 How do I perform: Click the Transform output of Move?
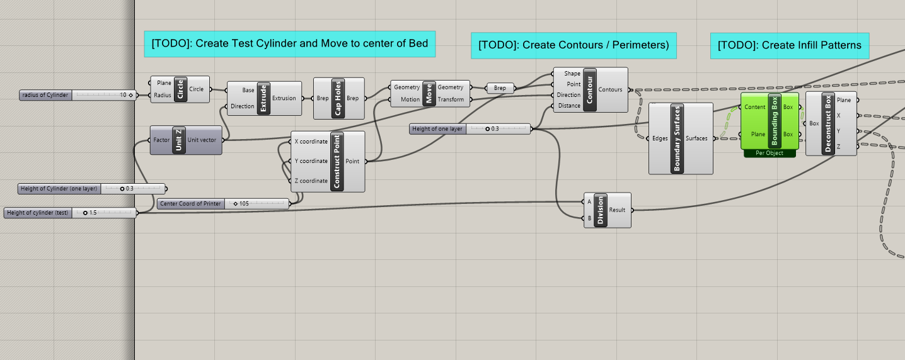(451, 99)
